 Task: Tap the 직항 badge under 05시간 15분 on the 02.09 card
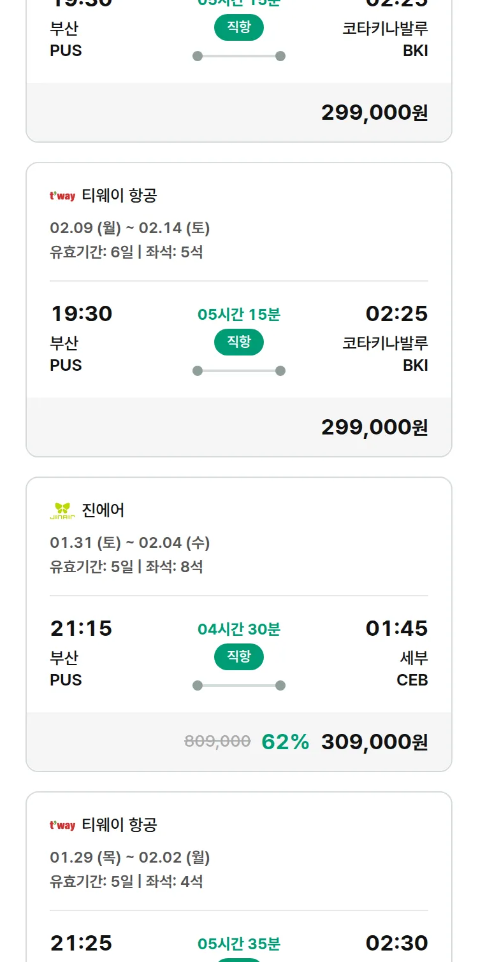pyautogui.click(x=239, y=342)
